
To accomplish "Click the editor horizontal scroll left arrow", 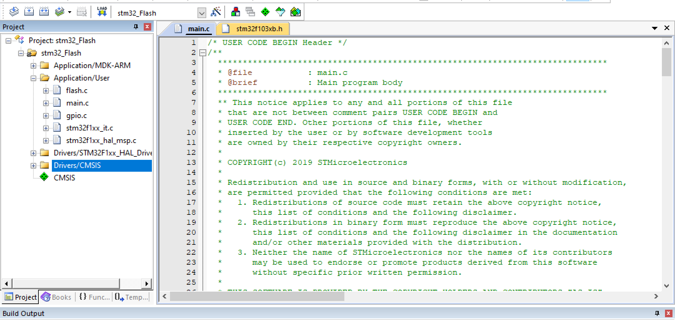I will point(165,296).
